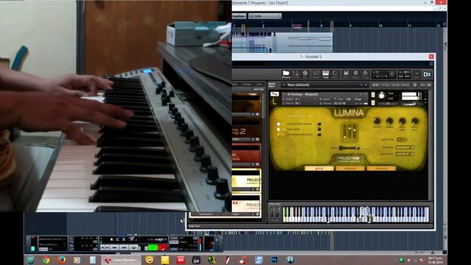
Task: Toggle third Lumina layer purge button
Action: [319, 134]
